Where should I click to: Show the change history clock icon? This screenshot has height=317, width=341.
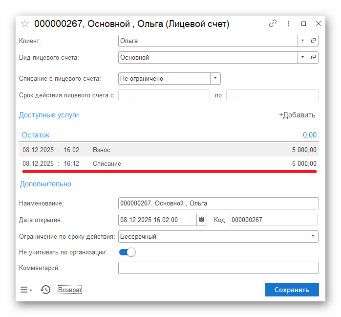(x=45, y=290)
